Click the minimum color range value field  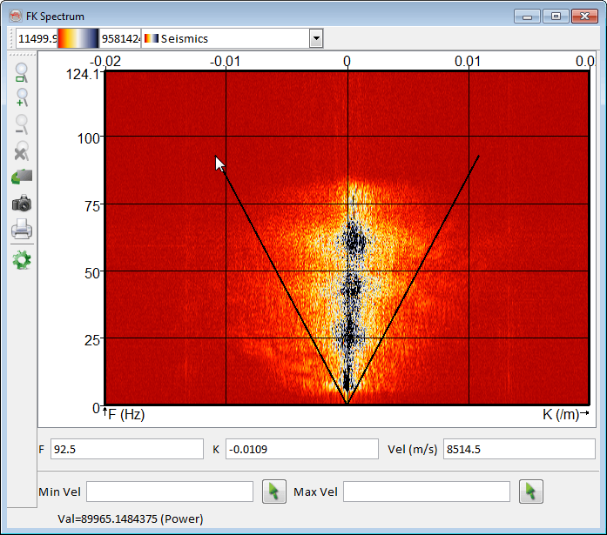click(37, 38)
